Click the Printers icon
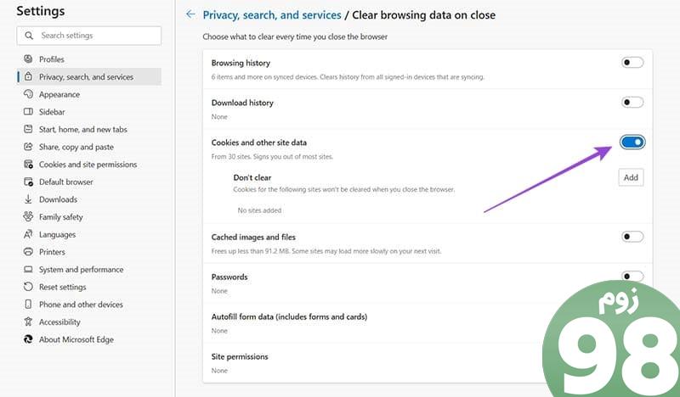This screenshot has width=680, height=397. pos(28,252)
